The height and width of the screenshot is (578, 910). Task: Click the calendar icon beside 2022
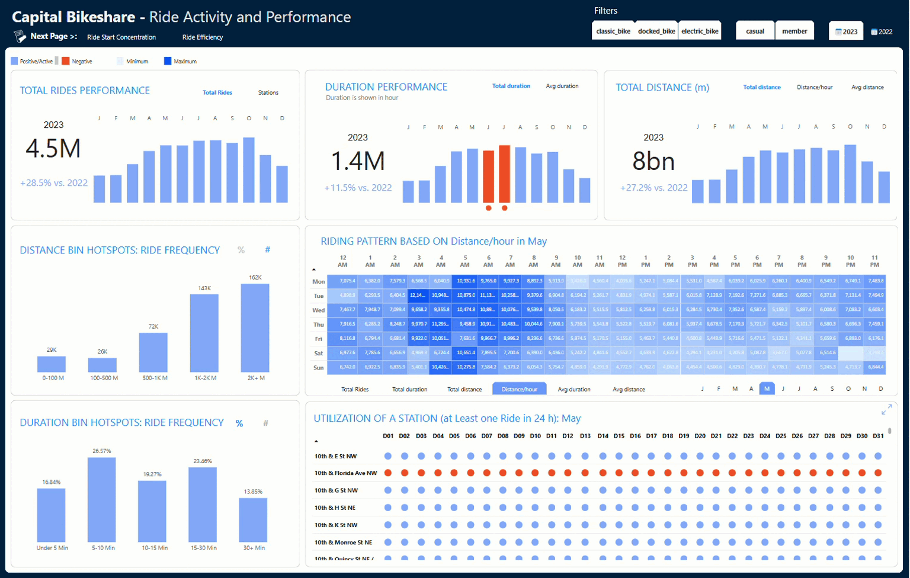point(874,32)
